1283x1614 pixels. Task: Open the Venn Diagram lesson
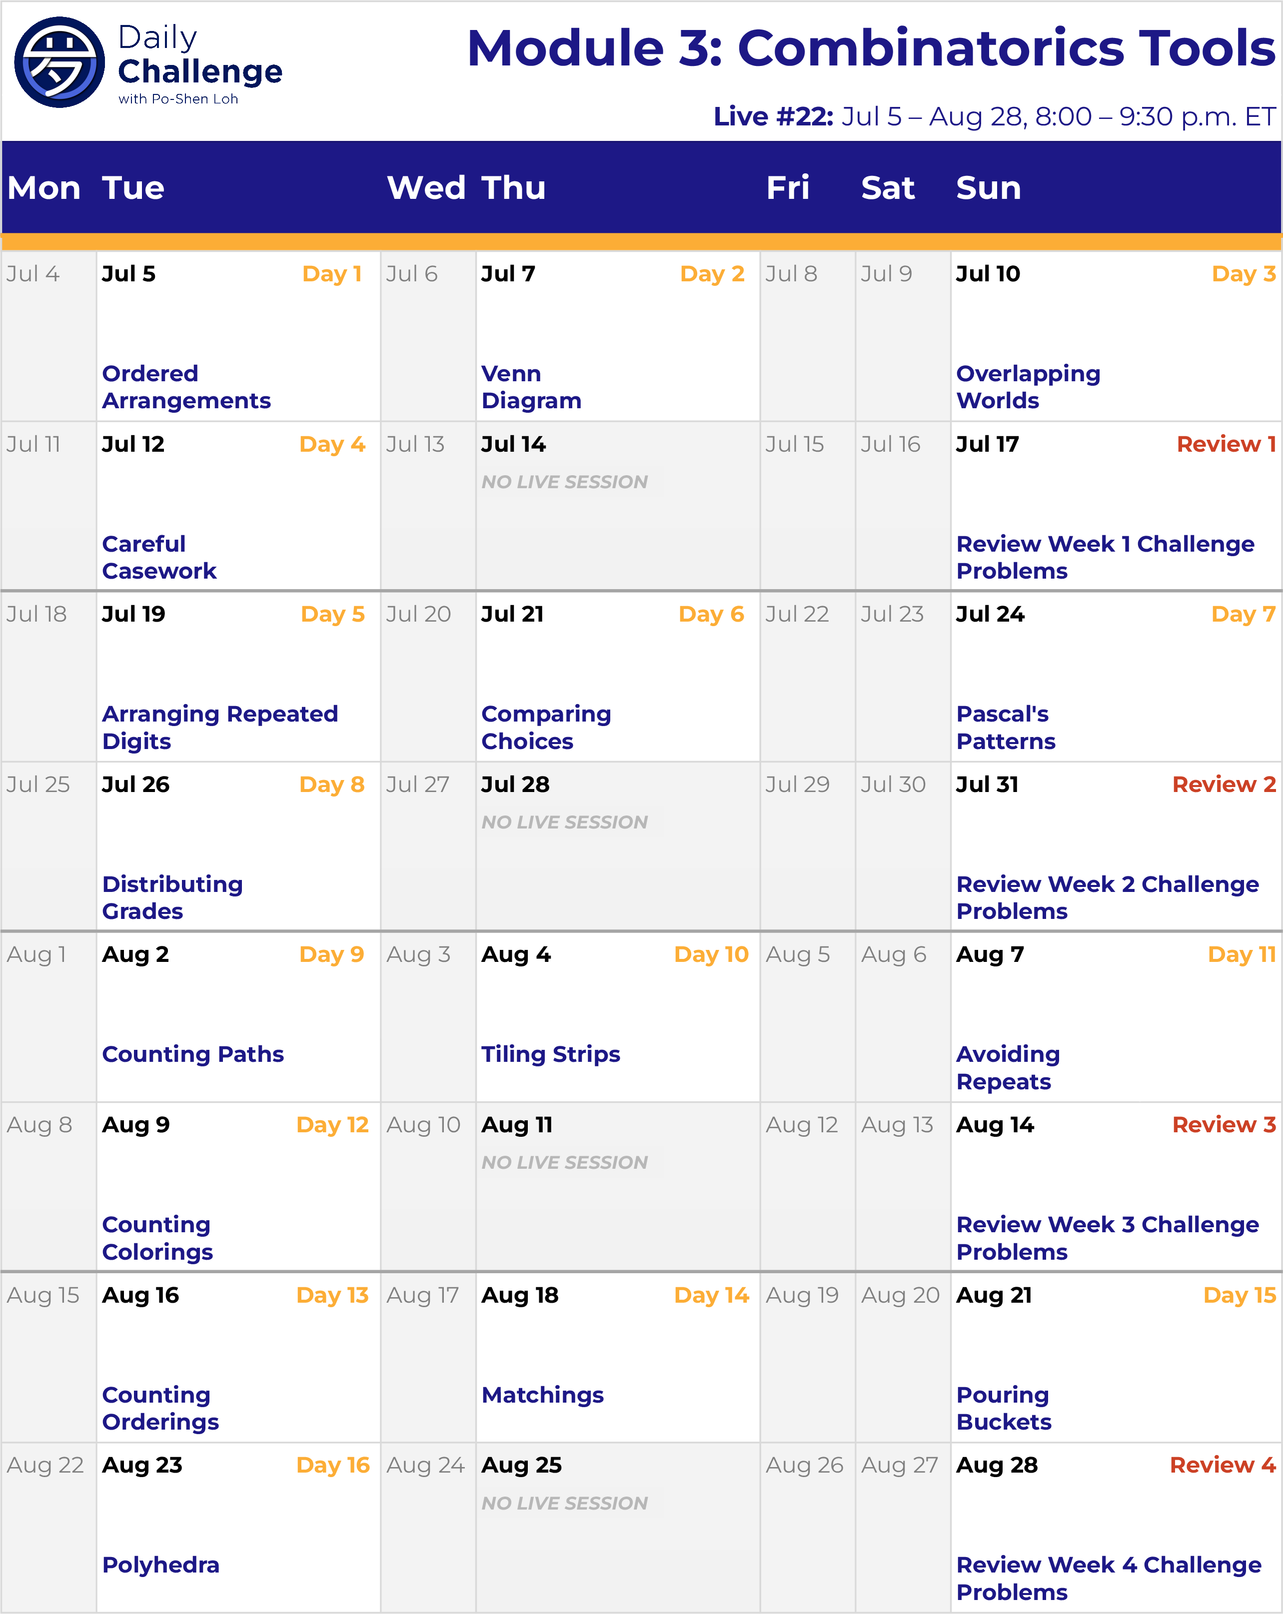[x=530, y=387]
